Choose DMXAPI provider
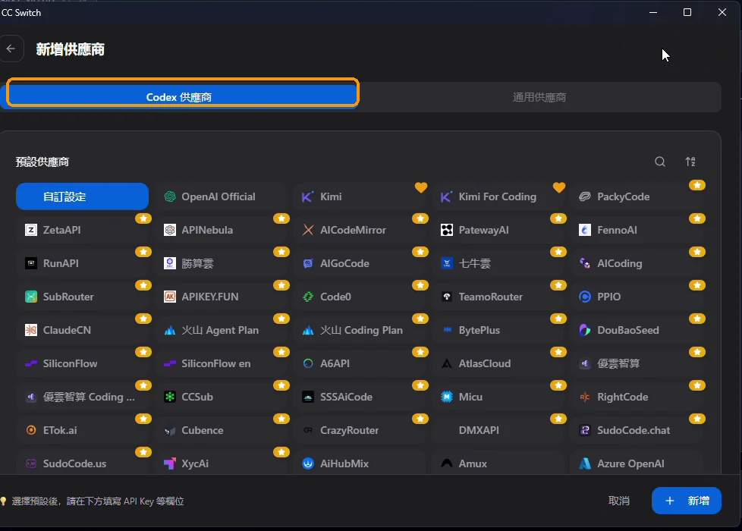 coord(498,430)
